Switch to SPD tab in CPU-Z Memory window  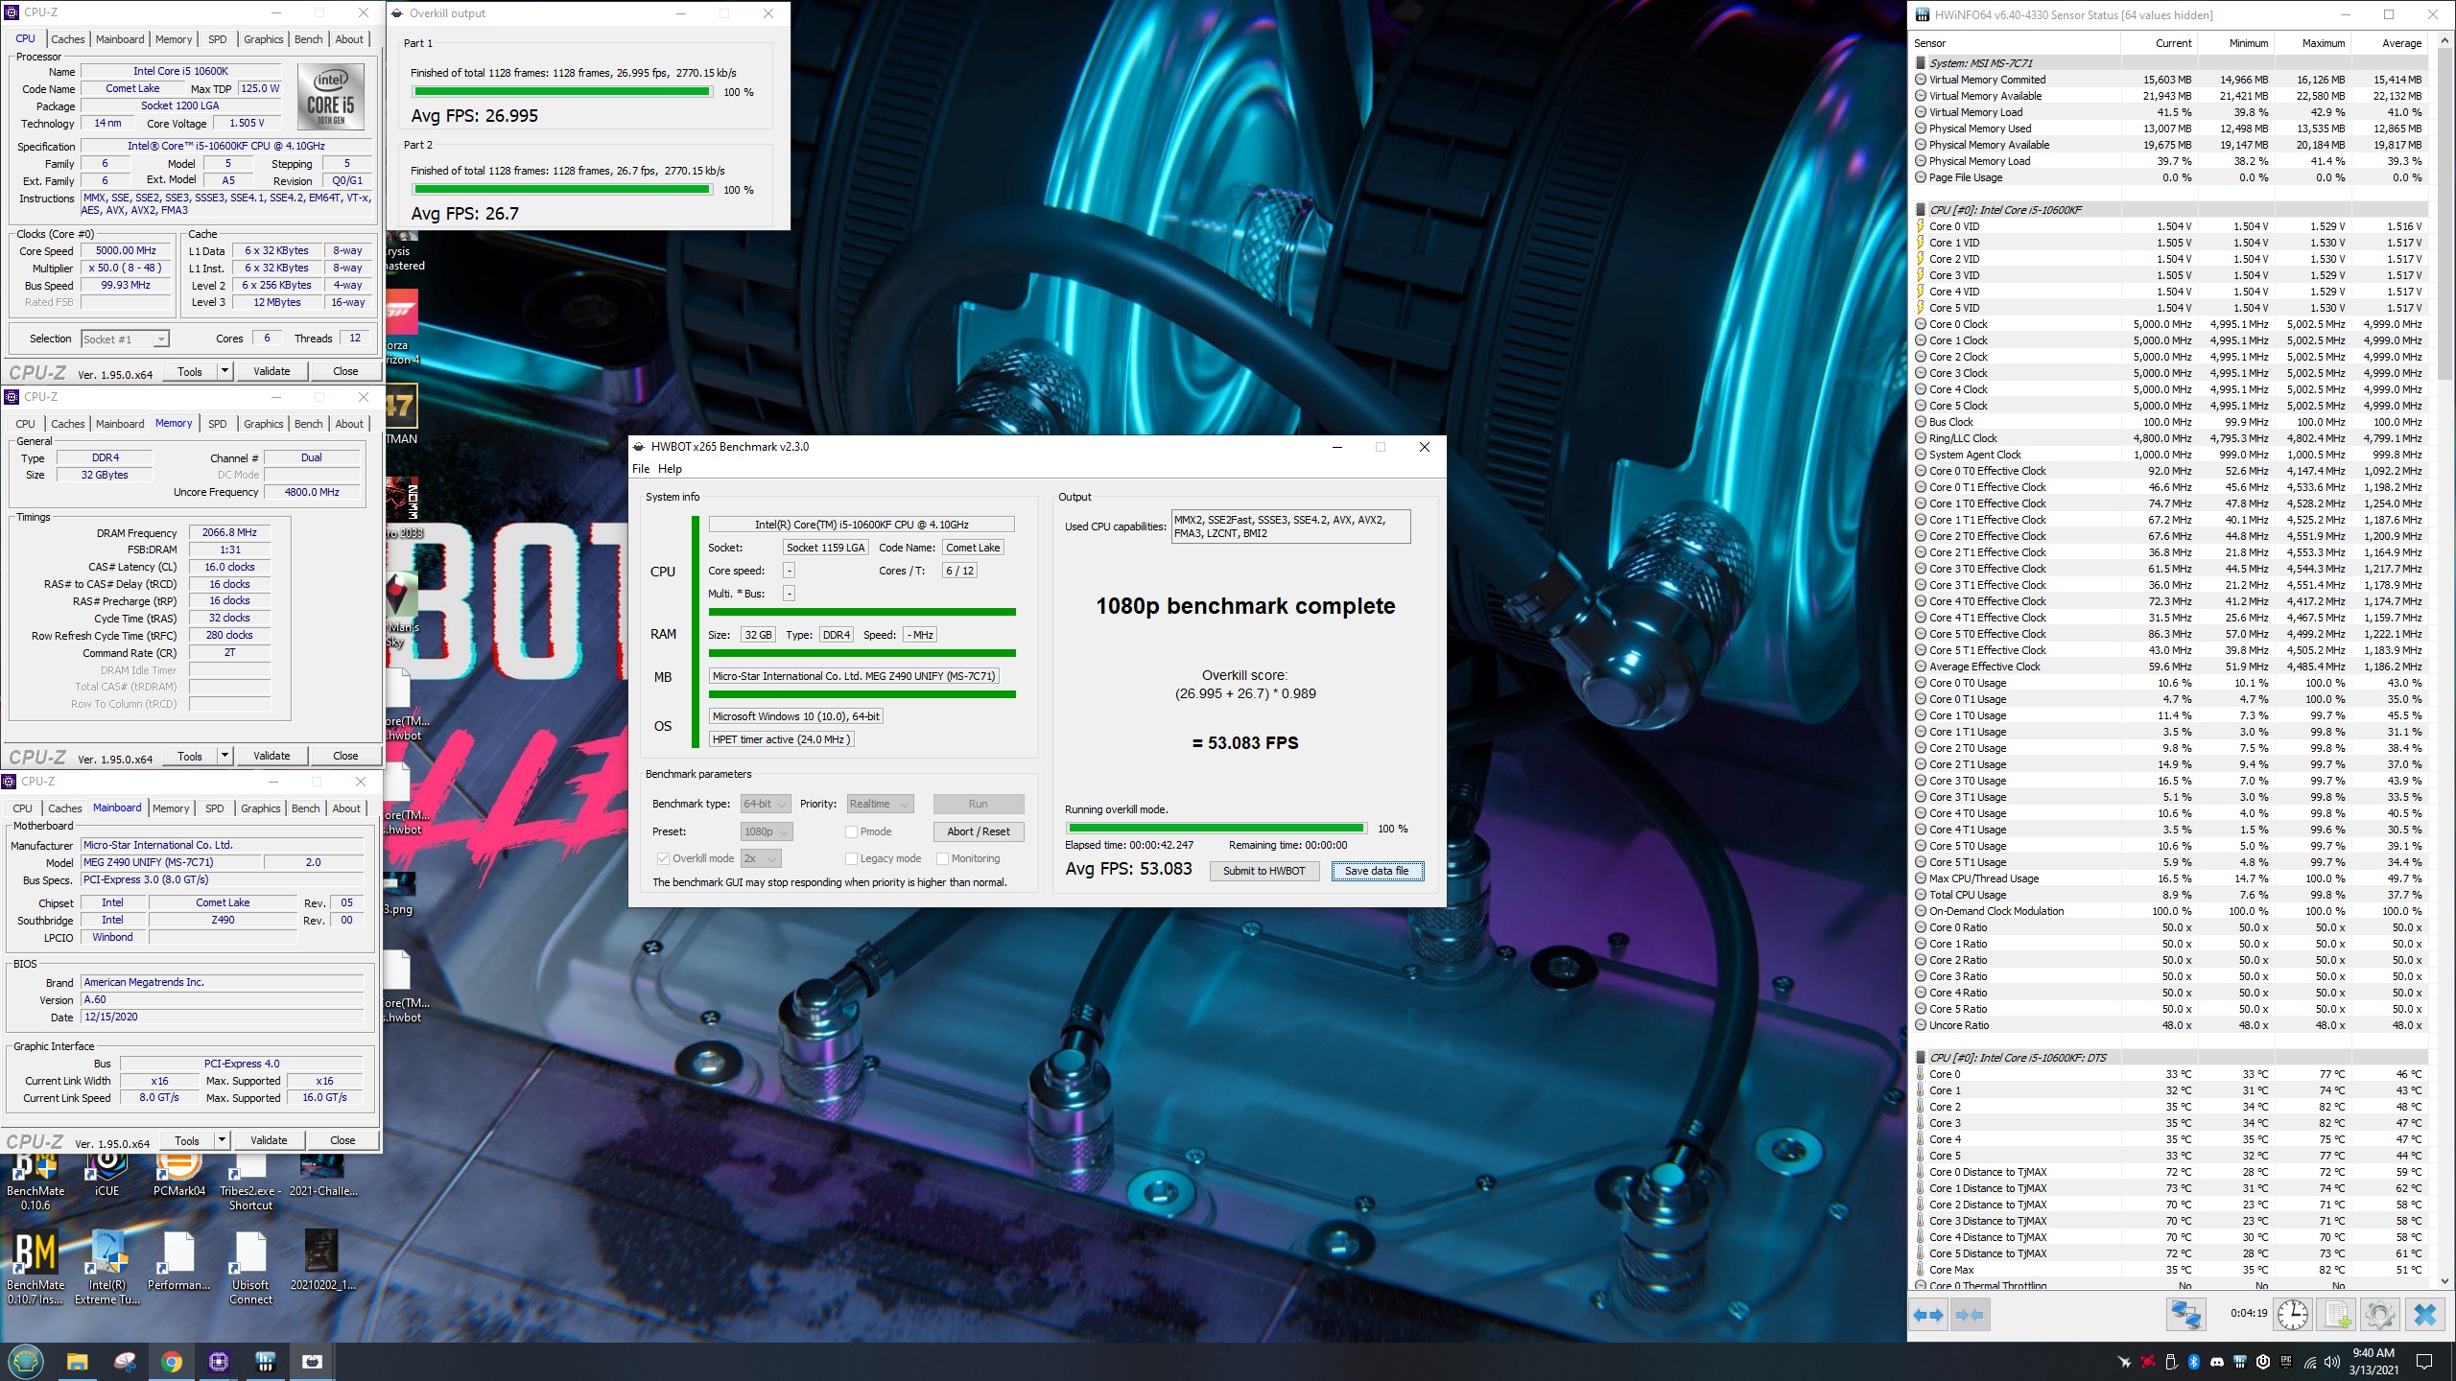218,424
